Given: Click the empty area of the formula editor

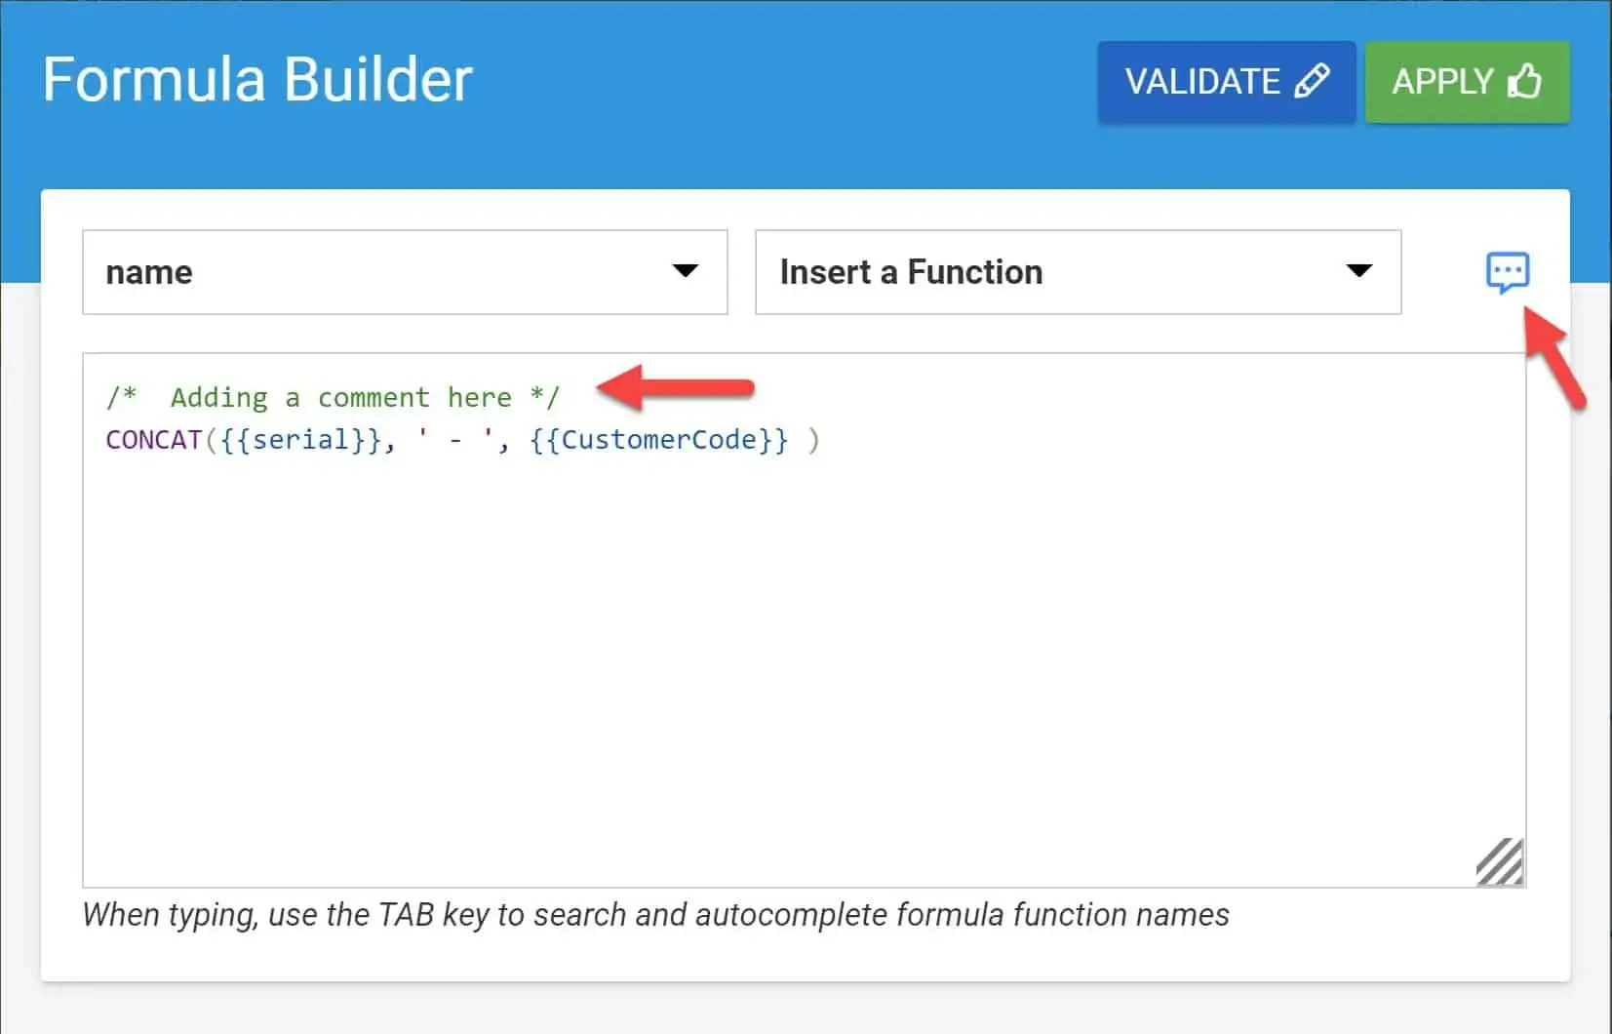Looking at the screenshot, I should pyautogui.click(x=780, y=663).
